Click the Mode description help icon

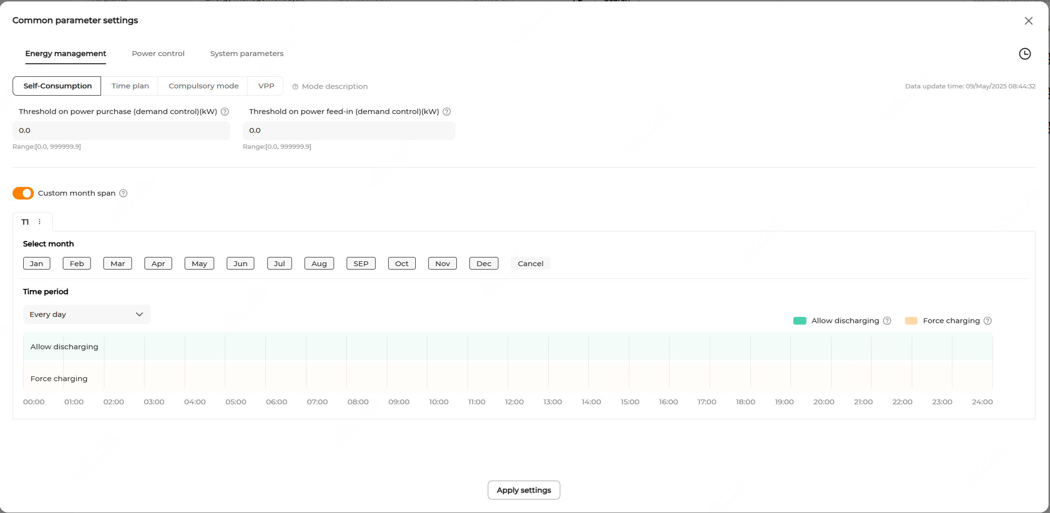pyautogui.click(x=295, y=86)
